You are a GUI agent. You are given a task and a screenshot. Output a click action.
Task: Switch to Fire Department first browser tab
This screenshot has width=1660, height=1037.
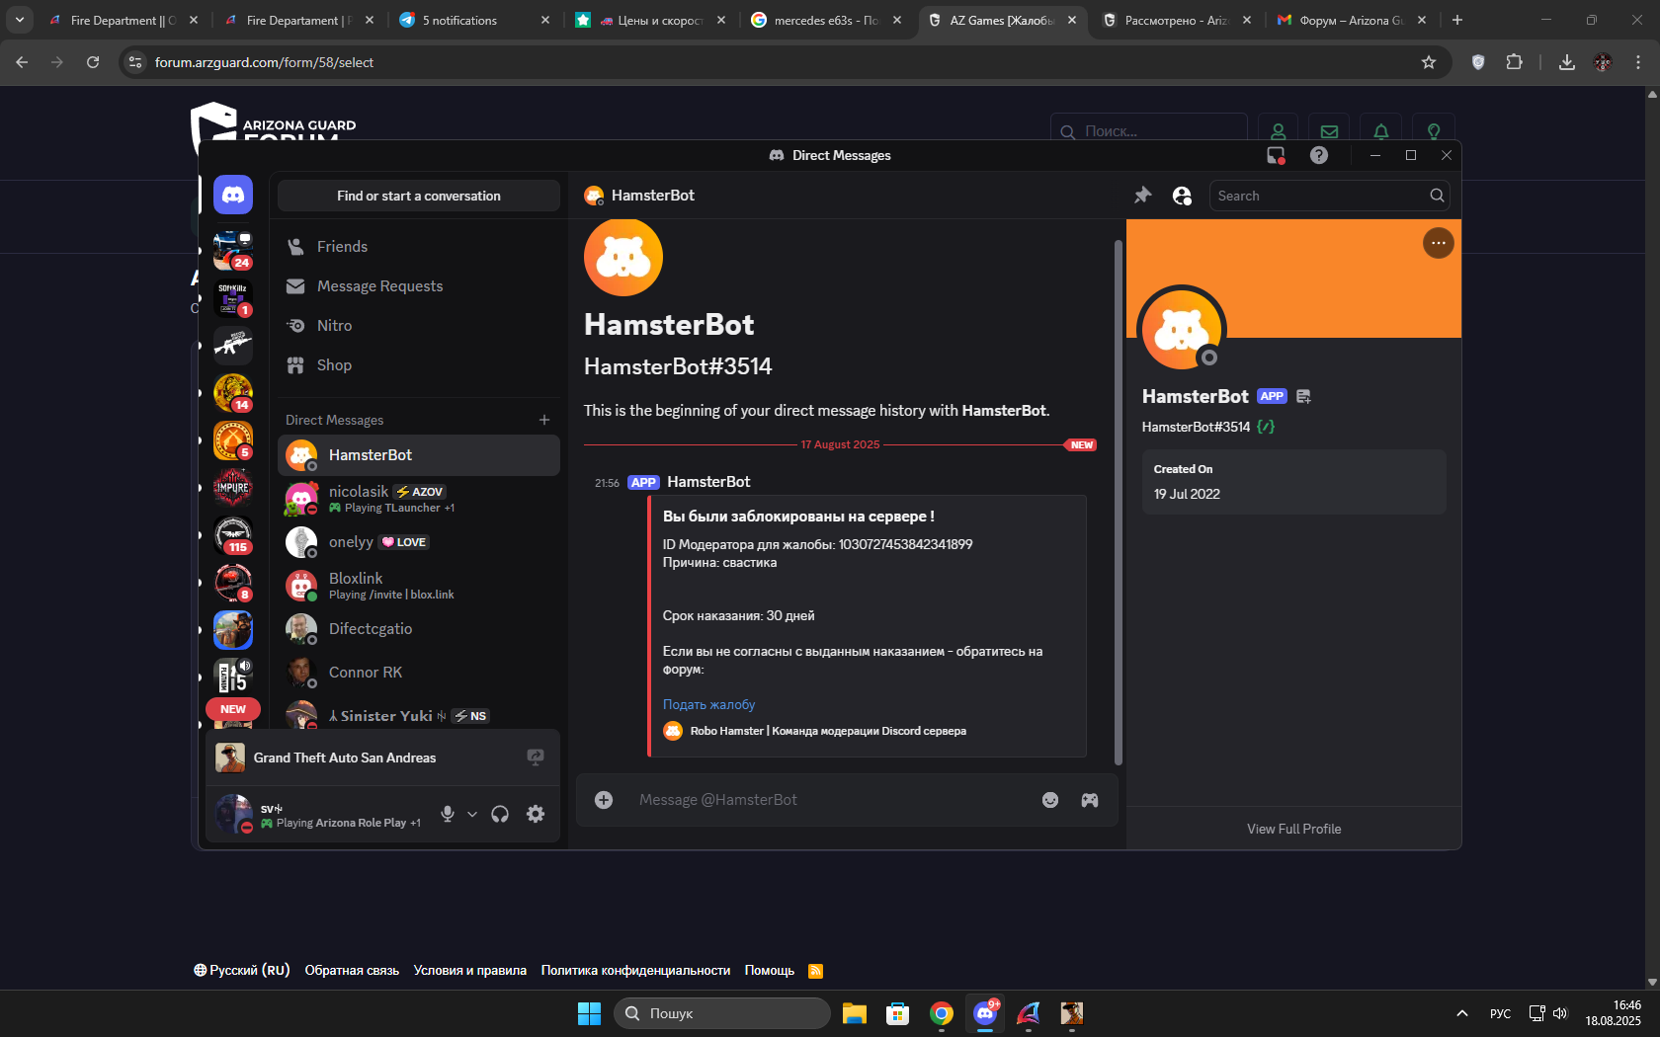tap(123, 20)
